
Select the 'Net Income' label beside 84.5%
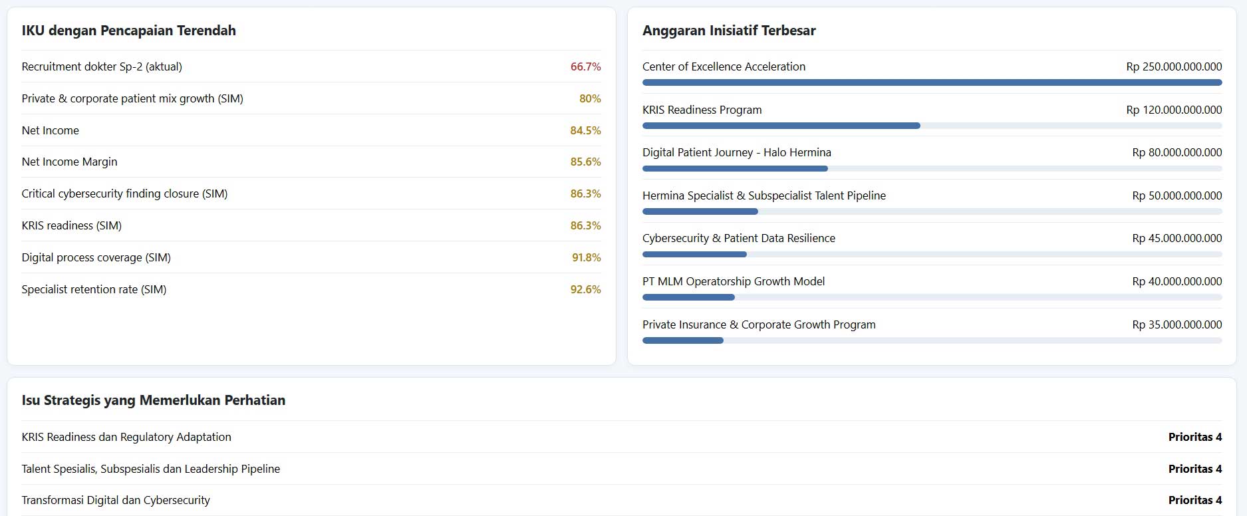50,130
